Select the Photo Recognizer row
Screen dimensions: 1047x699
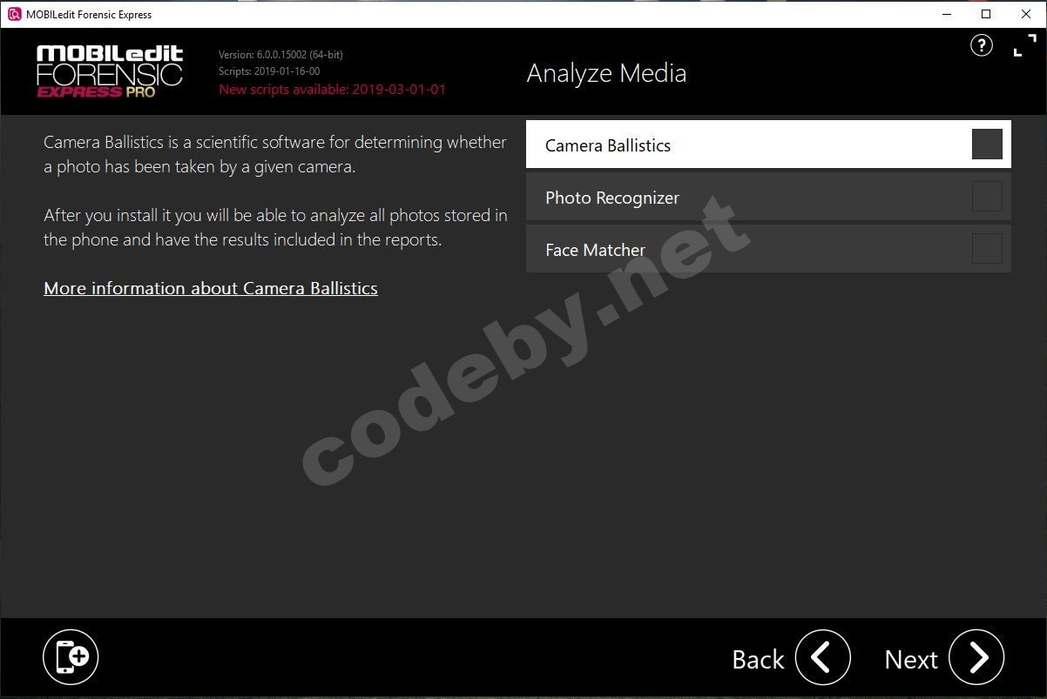pyautogui.click(x=768, y=197)
